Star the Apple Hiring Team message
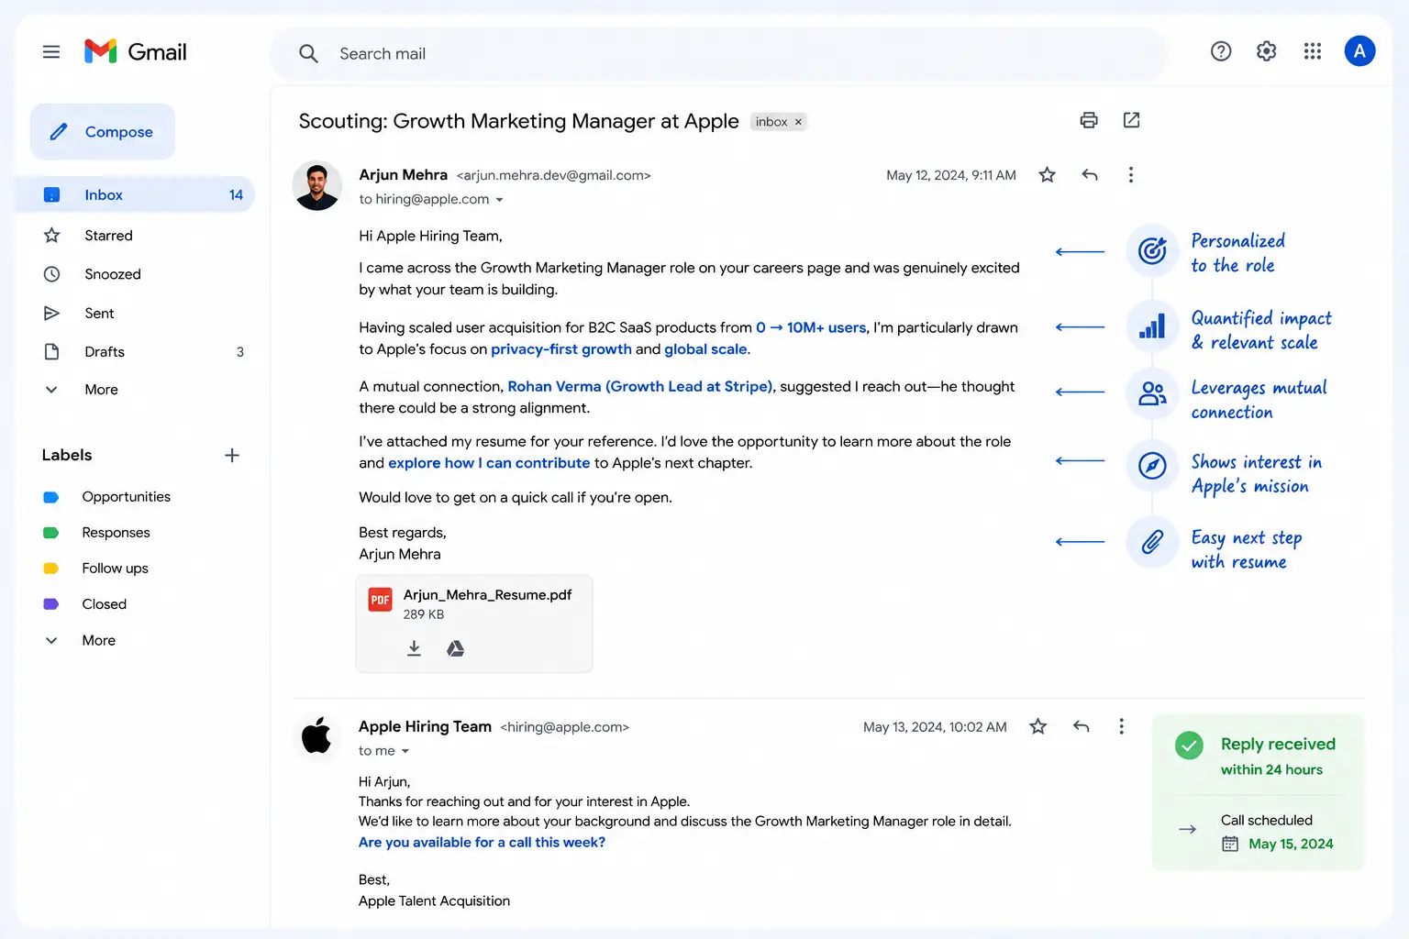Image resolution: width=1409 pixels, height=939 pixels. 1037,726
